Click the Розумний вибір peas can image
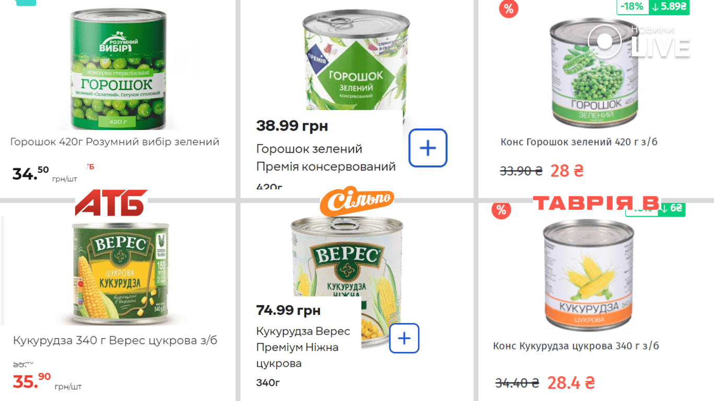Screen dimensions: 714x401 [x=119, y=70]
